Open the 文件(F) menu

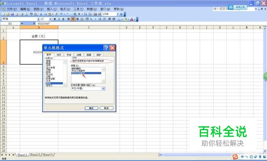[x=12, y=9]
